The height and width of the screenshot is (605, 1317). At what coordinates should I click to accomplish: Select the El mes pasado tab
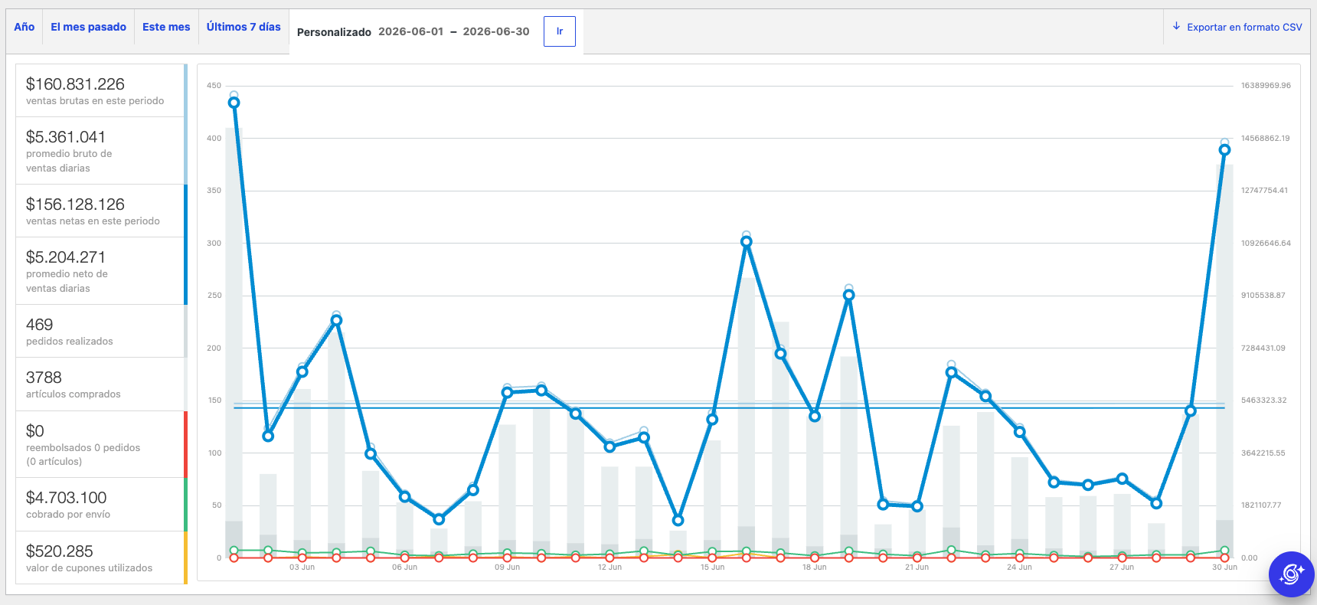click(88, 27)
